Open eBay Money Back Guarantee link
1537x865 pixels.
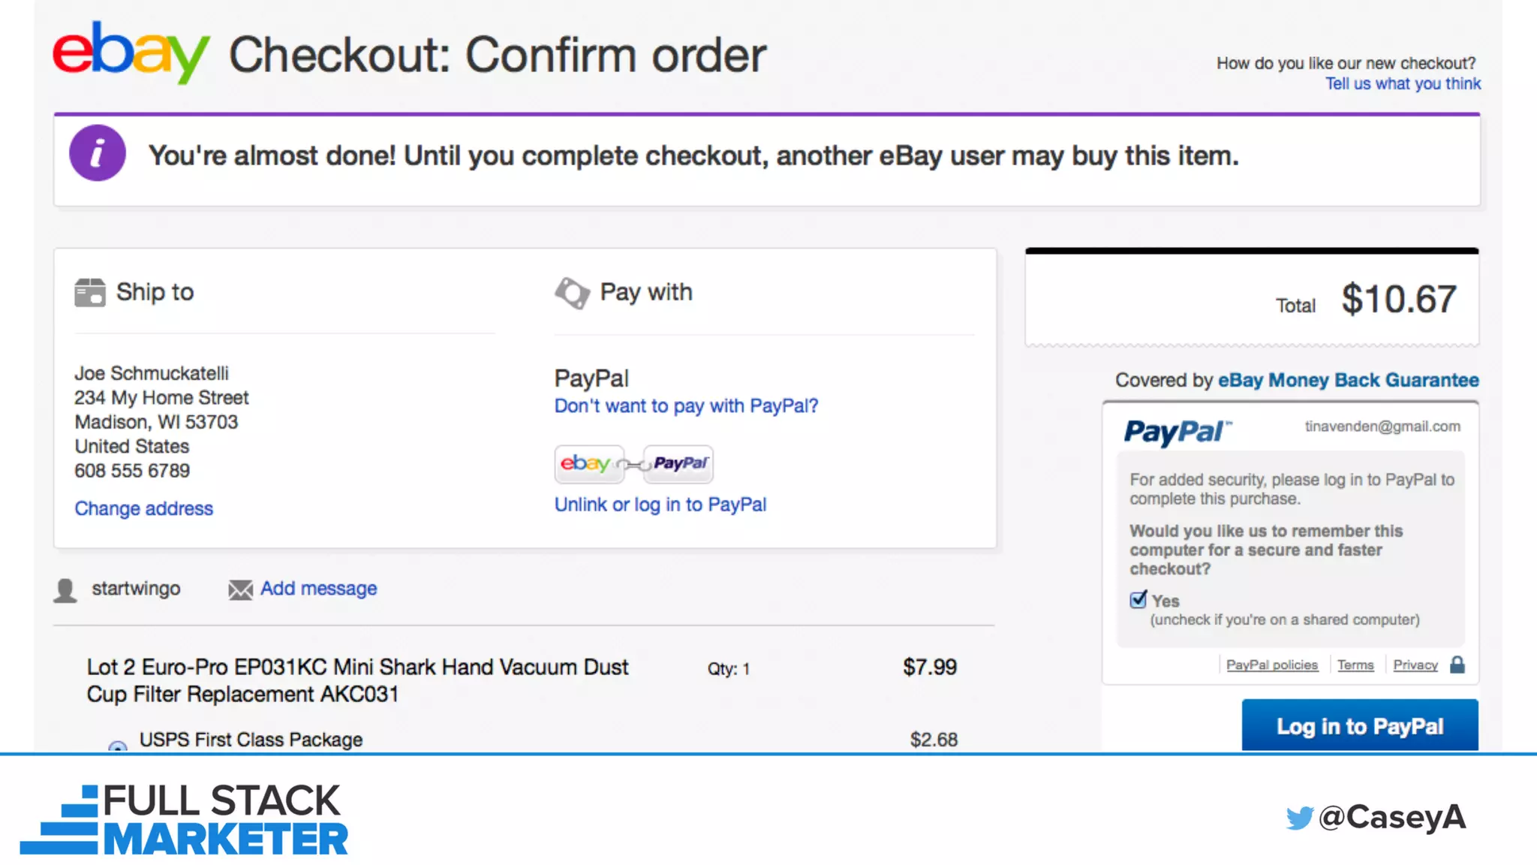coord(1348,380)
